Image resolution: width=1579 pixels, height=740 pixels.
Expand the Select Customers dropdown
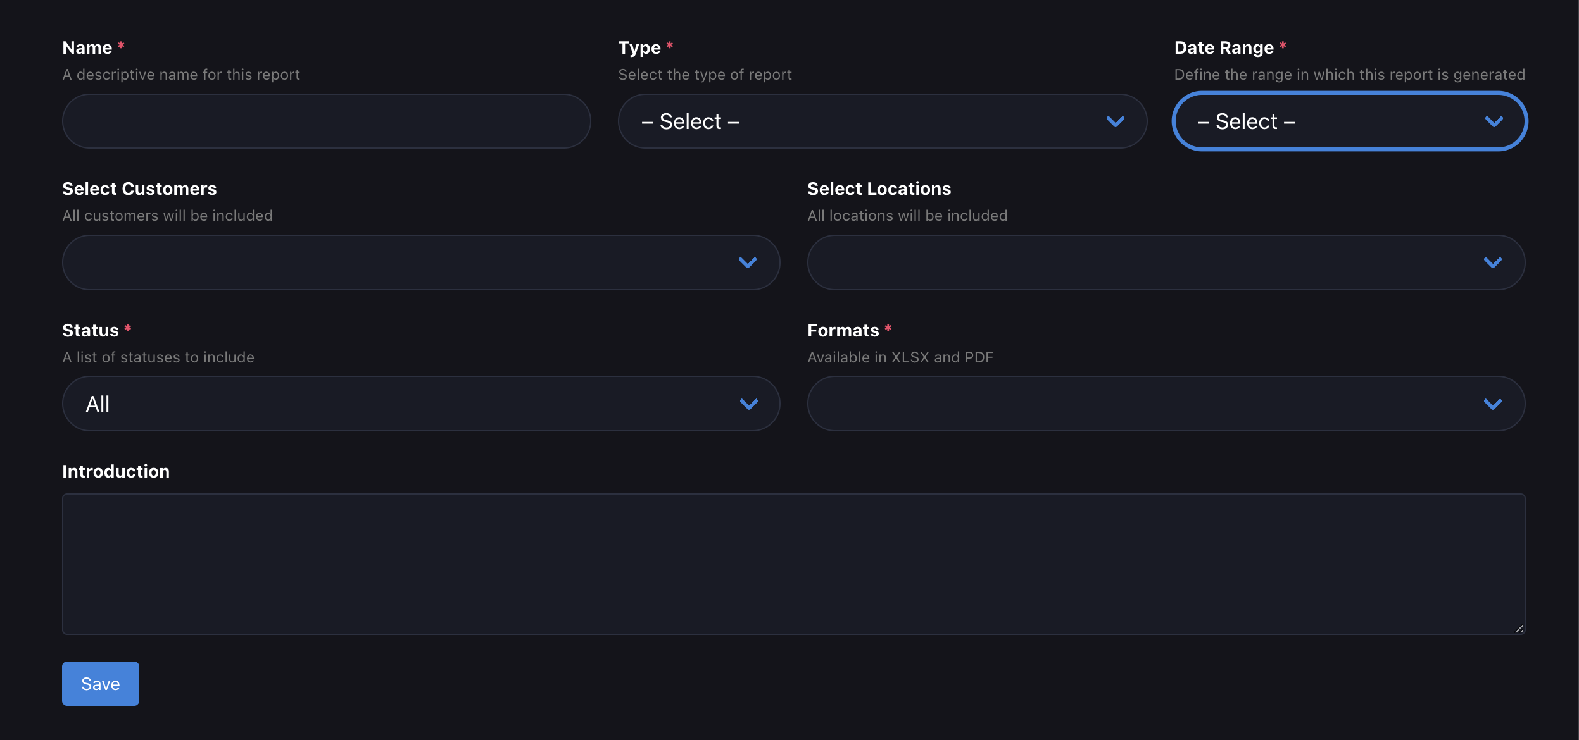point(421,262)
